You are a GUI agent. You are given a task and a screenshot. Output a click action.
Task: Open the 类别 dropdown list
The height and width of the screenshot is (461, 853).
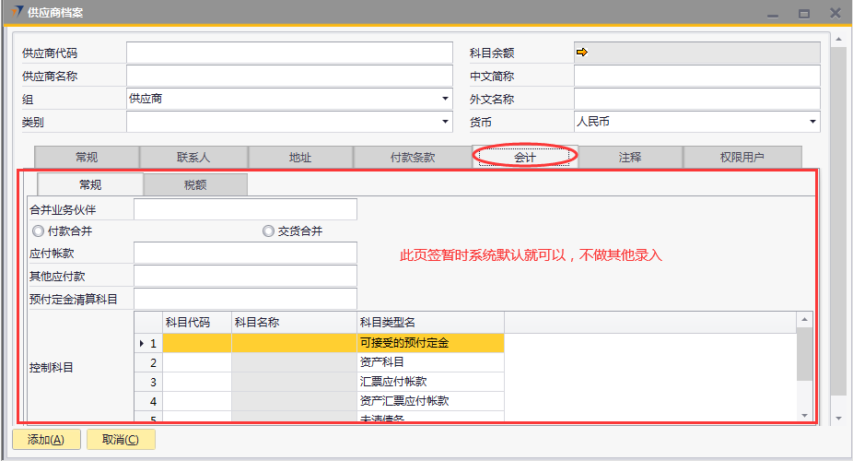tap(445, 122)
